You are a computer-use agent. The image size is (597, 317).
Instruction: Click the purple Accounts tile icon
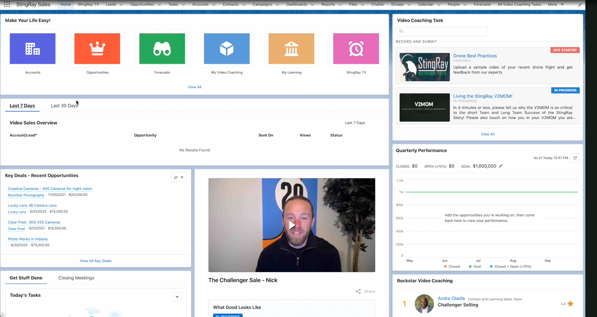click(33, 49)
